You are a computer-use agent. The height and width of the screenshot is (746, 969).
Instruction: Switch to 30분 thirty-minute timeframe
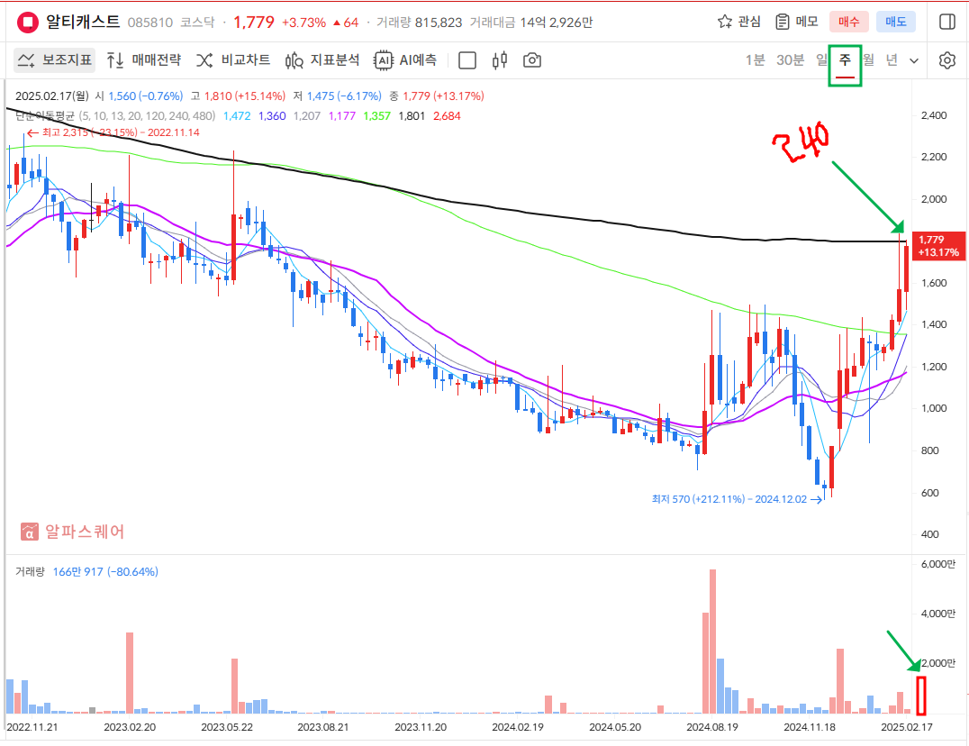coord(791,60)
